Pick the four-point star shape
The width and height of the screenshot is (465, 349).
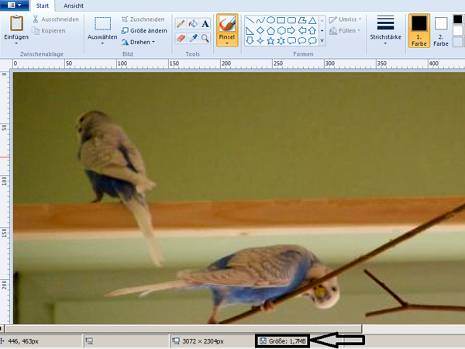pos(260,40)
